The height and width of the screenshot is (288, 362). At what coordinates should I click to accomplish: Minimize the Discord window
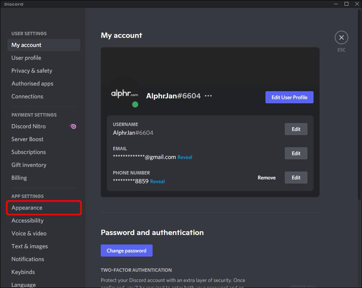335,4
